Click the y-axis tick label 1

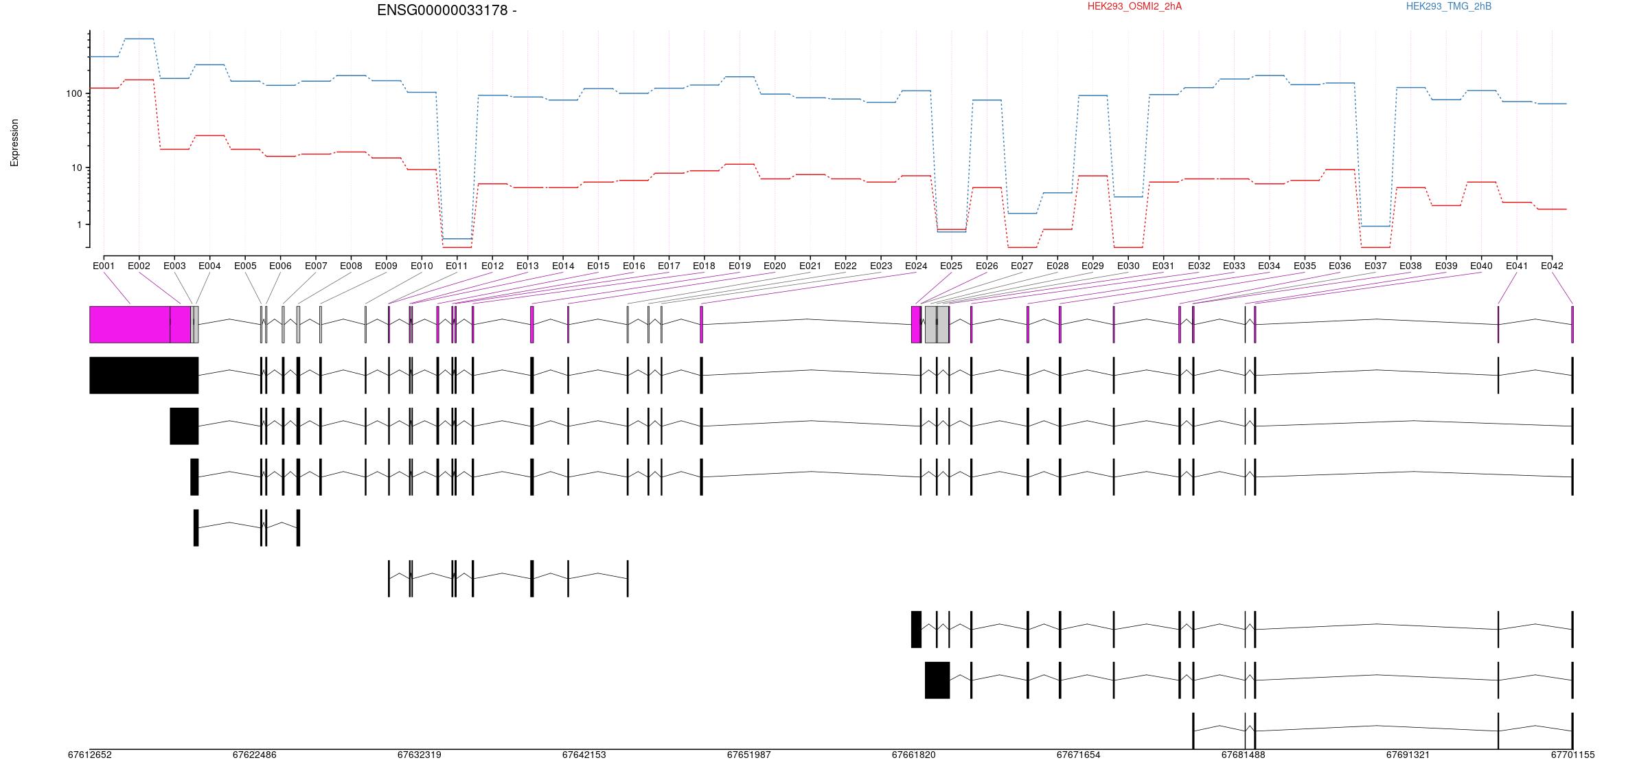(79, 225)
